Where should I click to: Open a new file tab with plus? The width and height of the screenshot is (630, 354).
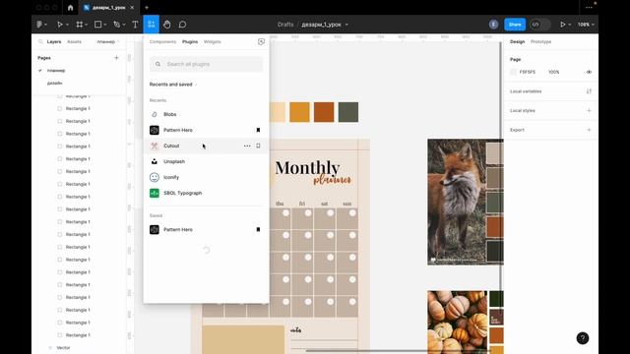pyautogui.click(x=147, y=7)
